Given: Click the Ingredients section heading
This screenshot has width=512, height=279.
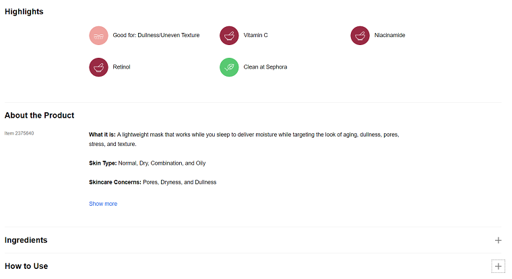Looking at the screenshot, I should point(26,240).
